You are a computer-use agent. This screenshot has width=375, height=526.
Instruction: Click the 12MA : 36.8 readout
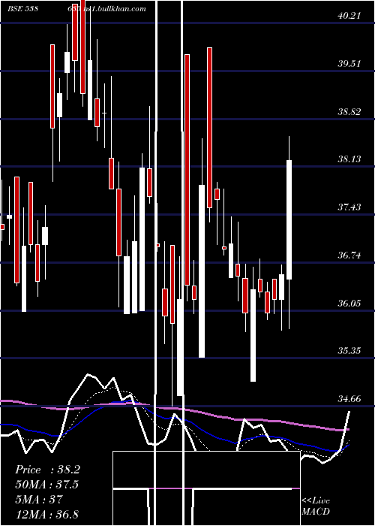pos(46,514)
